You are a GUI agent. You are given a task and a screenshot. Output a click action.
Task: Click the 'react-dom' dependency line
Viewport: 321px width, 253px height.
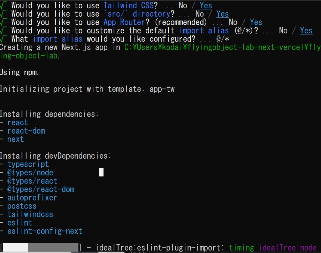click(x=26, y=131)
